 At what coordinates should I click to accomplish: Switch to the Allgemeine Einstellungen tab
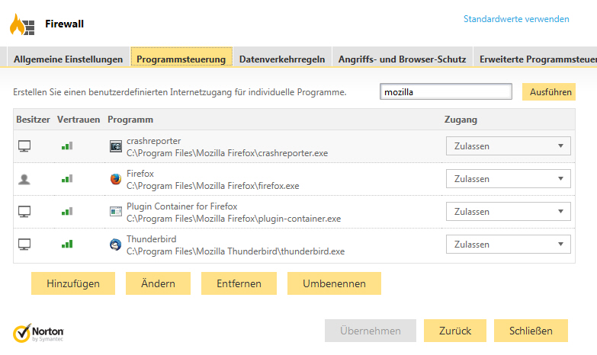(69, 59)
